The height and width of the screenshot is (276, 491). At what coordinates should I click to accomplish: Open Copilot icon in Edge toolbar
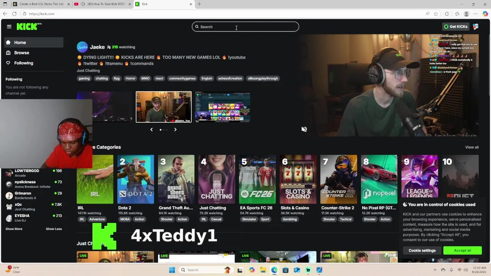pyautogui.click(x=485, y=14)
